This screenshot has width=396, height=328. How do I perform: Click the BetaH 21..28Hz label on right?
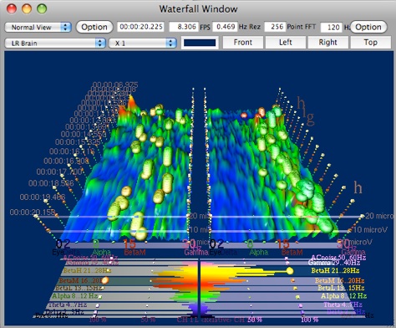click(x=335, y=270)
